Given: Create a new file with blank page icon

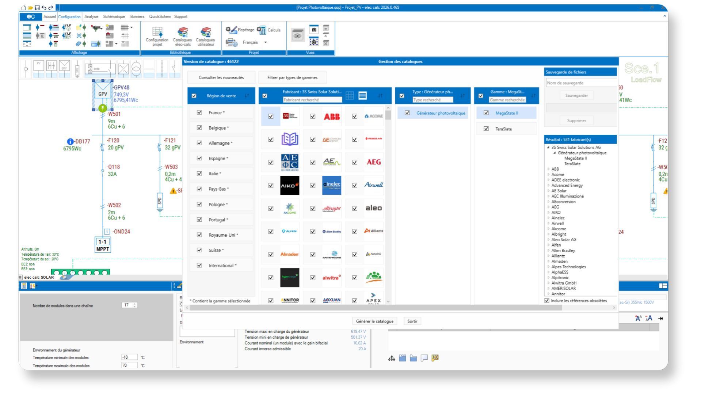Looking at the screenshot, I should coord(24,7).
